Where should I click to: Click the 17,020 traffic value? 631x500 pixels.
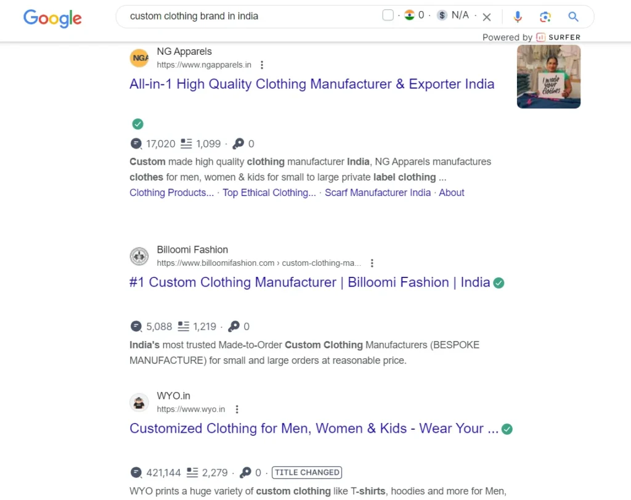(x=161, y=144)
